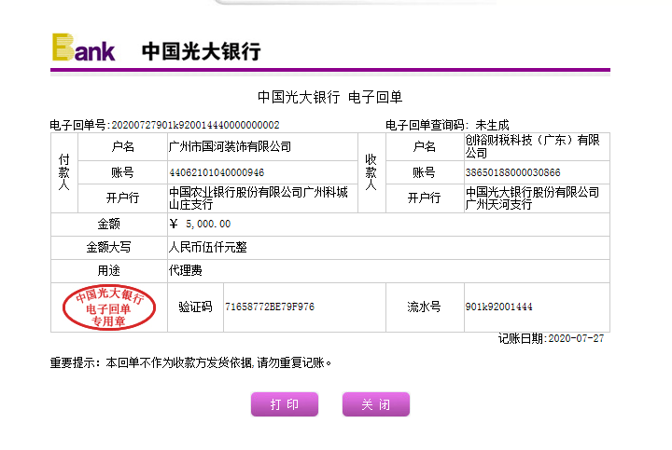Viewport: 672px width, 450px height.
Task: Select payee account 38650188000030866
Action: tap(513, 172)
